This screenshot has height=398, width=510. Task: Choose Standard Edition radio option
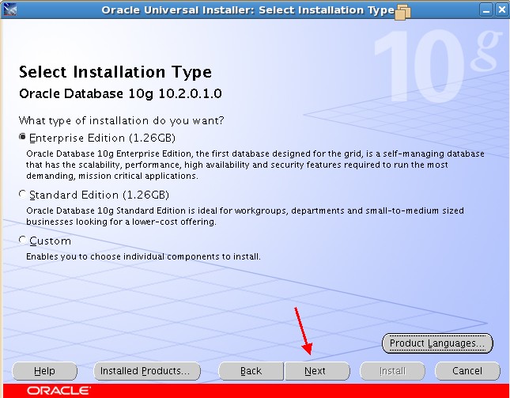[22, 195]
